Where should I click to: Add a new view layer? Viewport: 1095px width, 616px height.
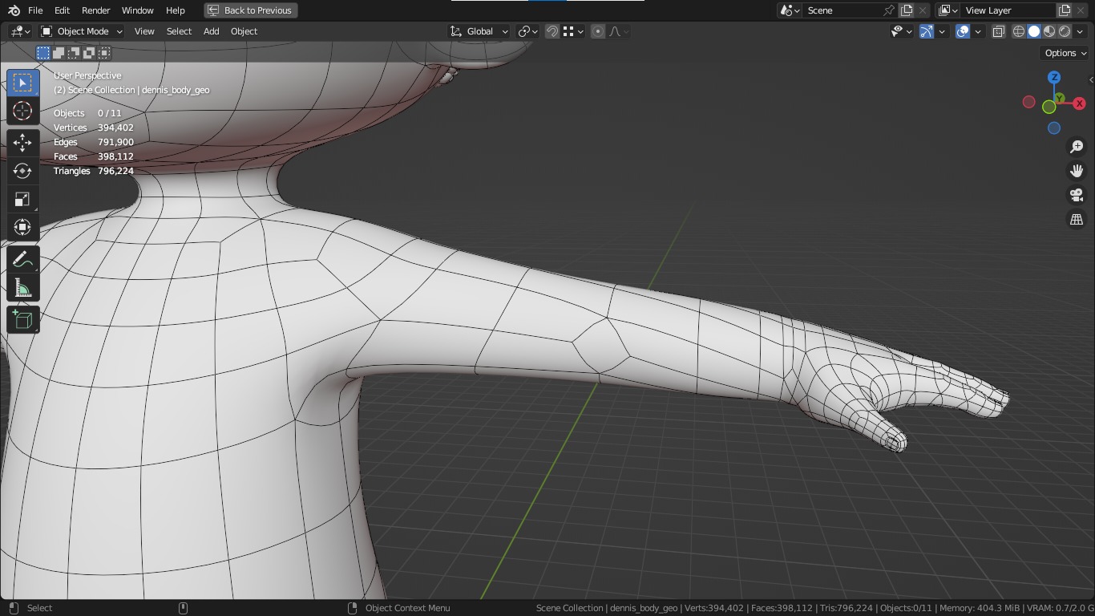(1065, 10)
